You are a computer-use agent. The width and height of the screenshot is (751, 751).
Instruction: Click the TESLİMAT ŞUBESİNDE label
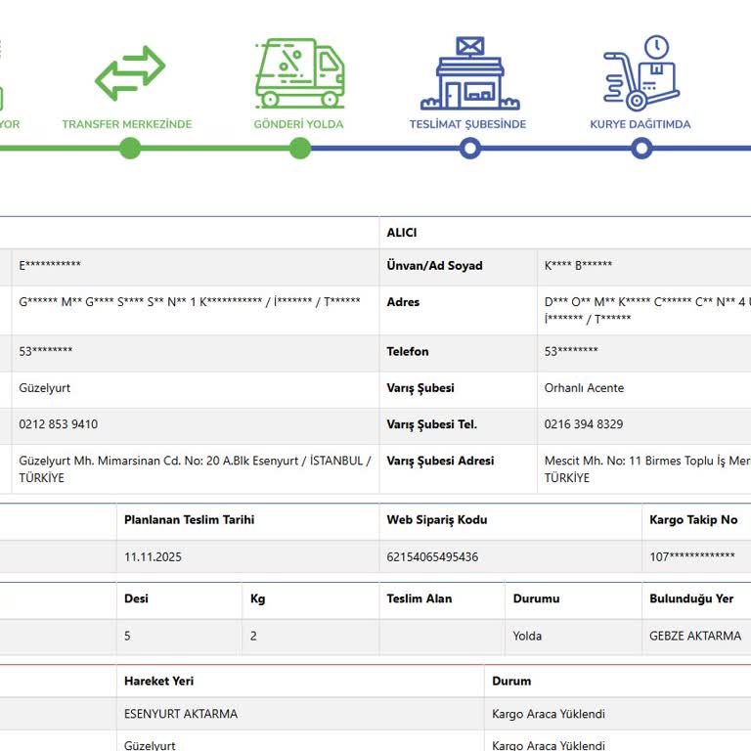pos(467,124)
